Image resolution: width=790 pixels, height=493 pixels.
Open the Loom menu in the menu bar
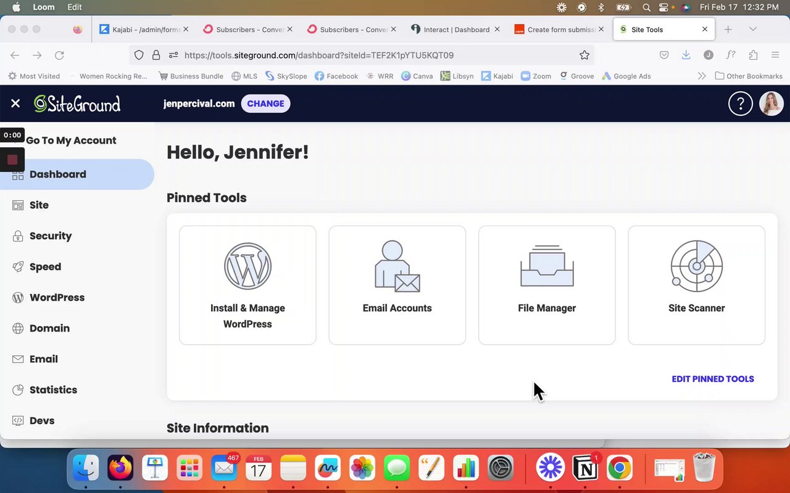pyautogui.click(x=43, y=7)
